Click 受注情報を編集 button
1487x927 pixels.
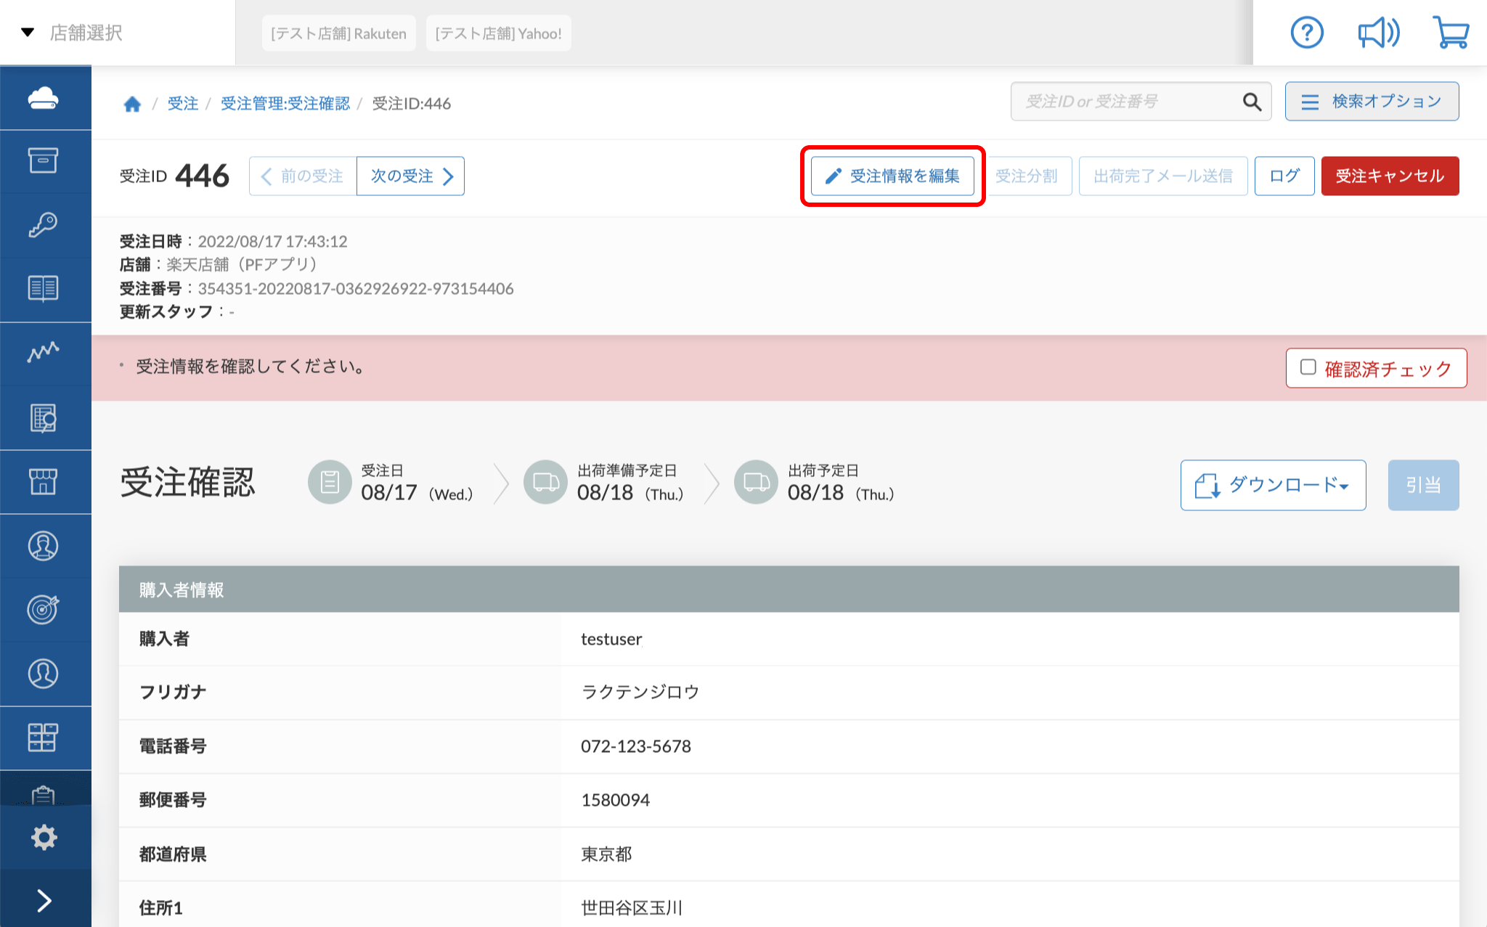[892, 176]
